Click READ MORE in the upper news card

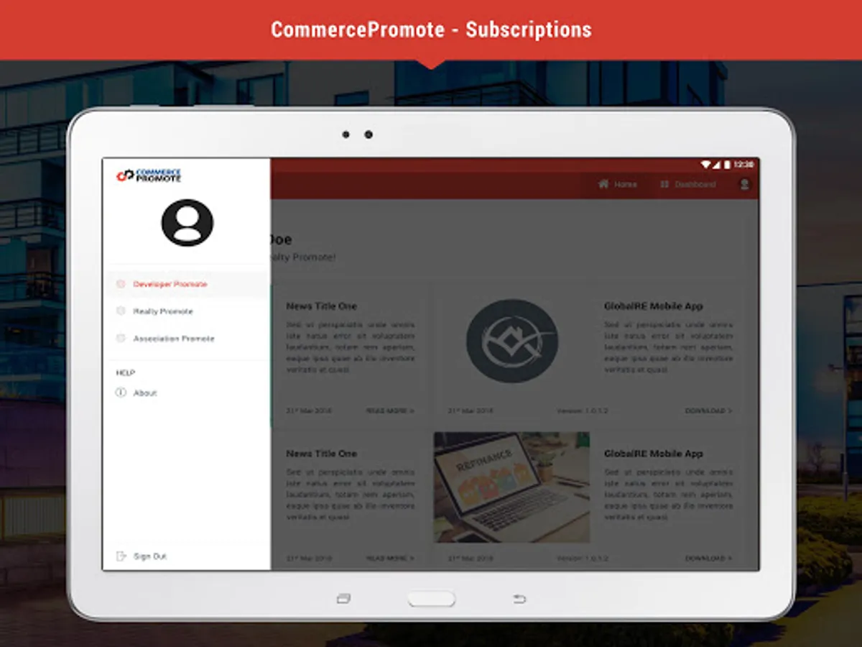coord(390,410)
